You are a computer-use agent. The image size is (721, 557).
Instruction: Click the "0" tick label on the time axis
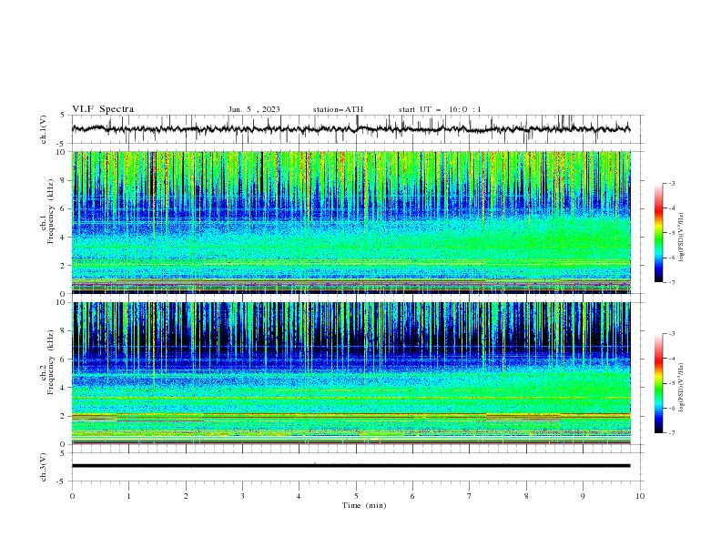72,496
